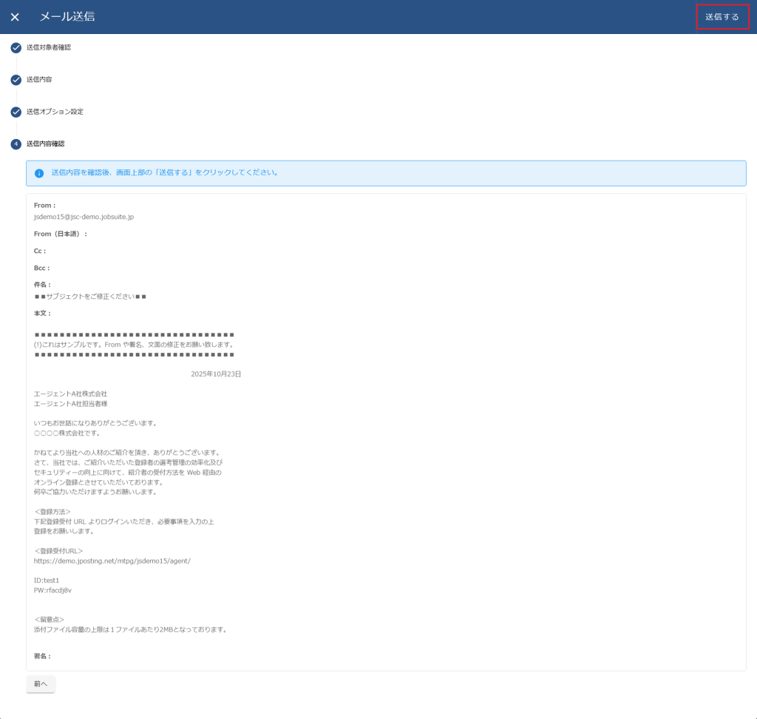Click the demo.jposting.net registration URL
This screenshot has width=757, height=719.
[112, 561]
